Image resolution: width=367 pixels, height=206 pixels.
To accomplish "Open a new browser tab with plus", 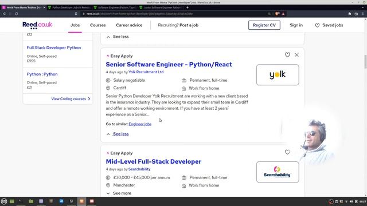I will point(188,7).
